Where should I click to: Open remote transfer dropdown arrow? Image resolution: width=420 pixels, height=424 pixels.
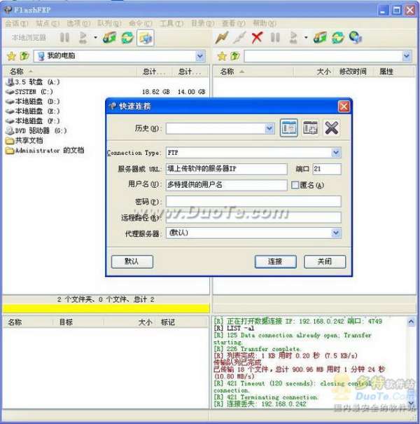[306, 38]
